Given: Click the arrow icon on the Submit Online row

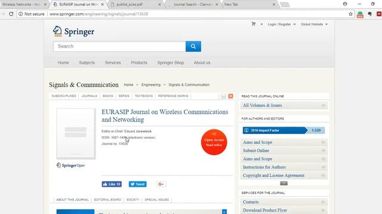Looking at the screenshot, I should [324, 150].
